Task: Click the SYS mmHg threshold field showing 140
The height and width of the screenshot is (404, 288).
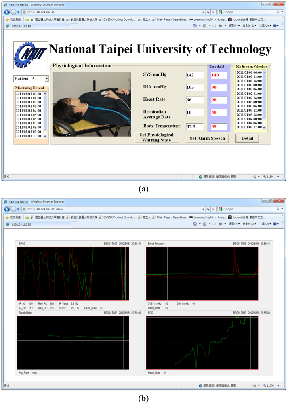Action: click(219, 75)
